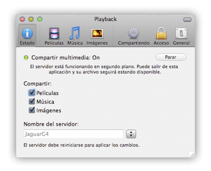Uncheck the Música sharing checkbox
The image size is (211, 171).
(32, 101)
